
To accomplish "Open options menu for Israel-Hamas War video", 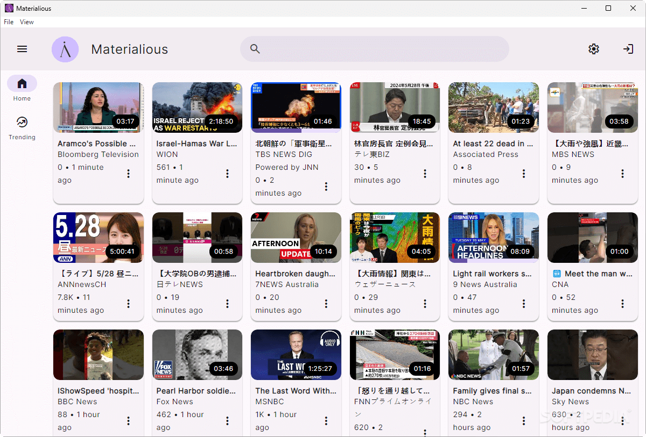I will [x=227, y=174].
